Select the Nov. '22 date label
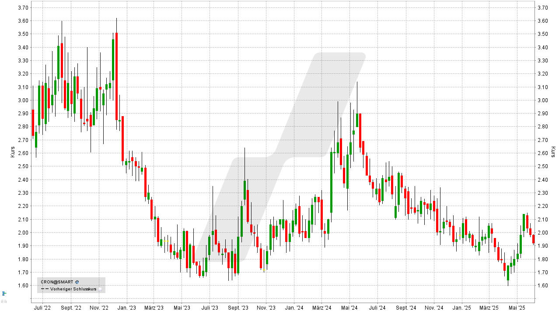The image size is (559, 314). point(99,308)
